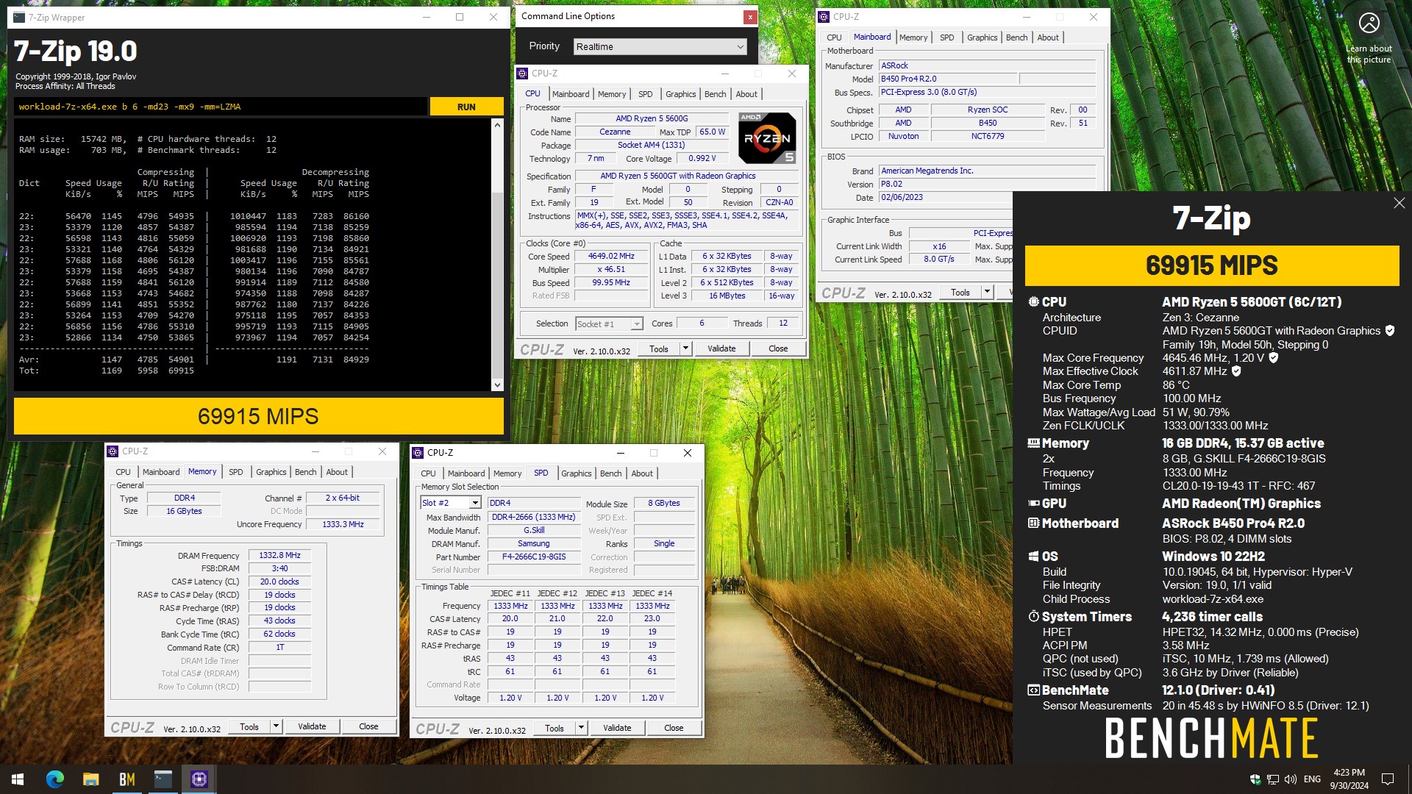Open the Priority Realtime dropdown
The height and width of the screenshot is (794, 1412).
coord(660,46)
